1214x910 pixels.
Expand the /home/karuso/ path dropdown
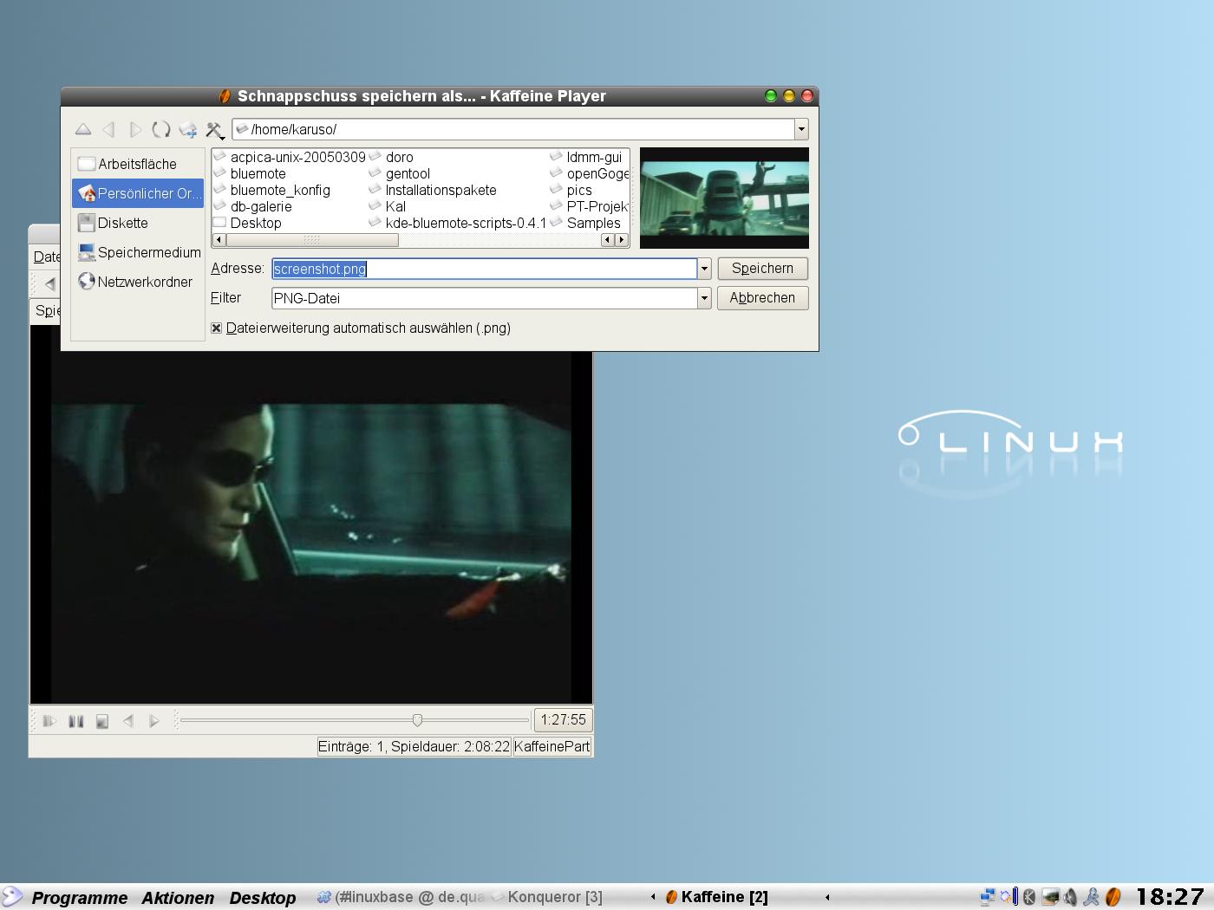point(801,129)
